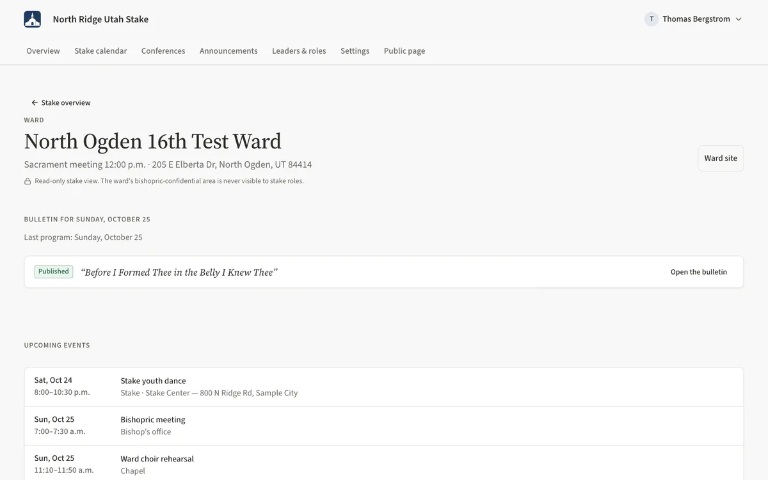Screen dimensions: 768x480
Task: Expand the Thomas Bergstrom account menu chevron
Action: coord(739,19)
